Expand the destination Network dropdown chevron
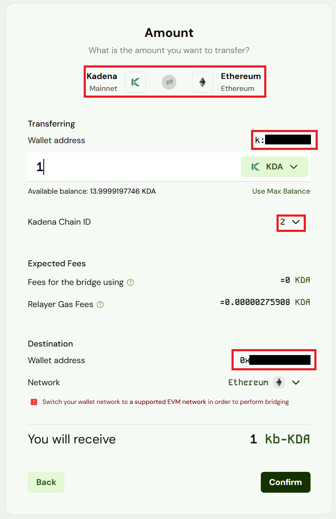Viewport: 336px width, 519px height. pyautogui.click(x=296, y=382)
